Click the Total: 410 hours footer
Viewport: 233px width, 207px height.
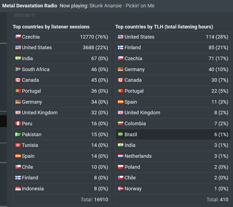coord(217,200)
